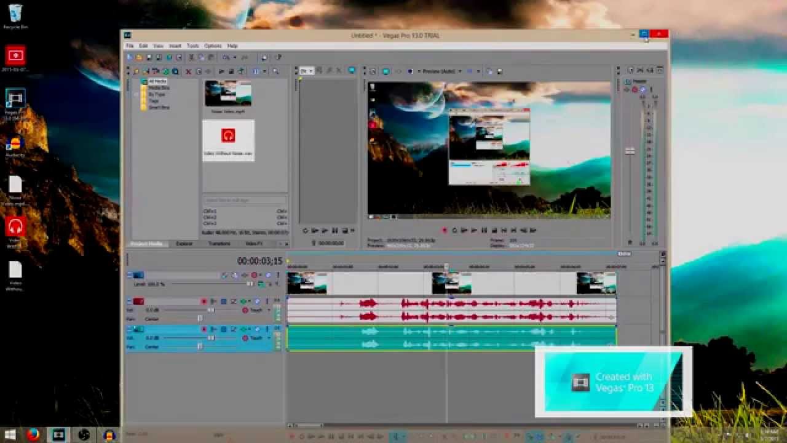Screen dimensions: 787x443
Task: Click the red Remove media X icon
Action: click(x=188, y=71)
